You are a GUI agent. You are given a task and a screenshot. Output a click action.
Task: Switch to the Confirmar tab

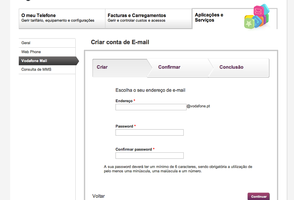(x=169, y=67)
